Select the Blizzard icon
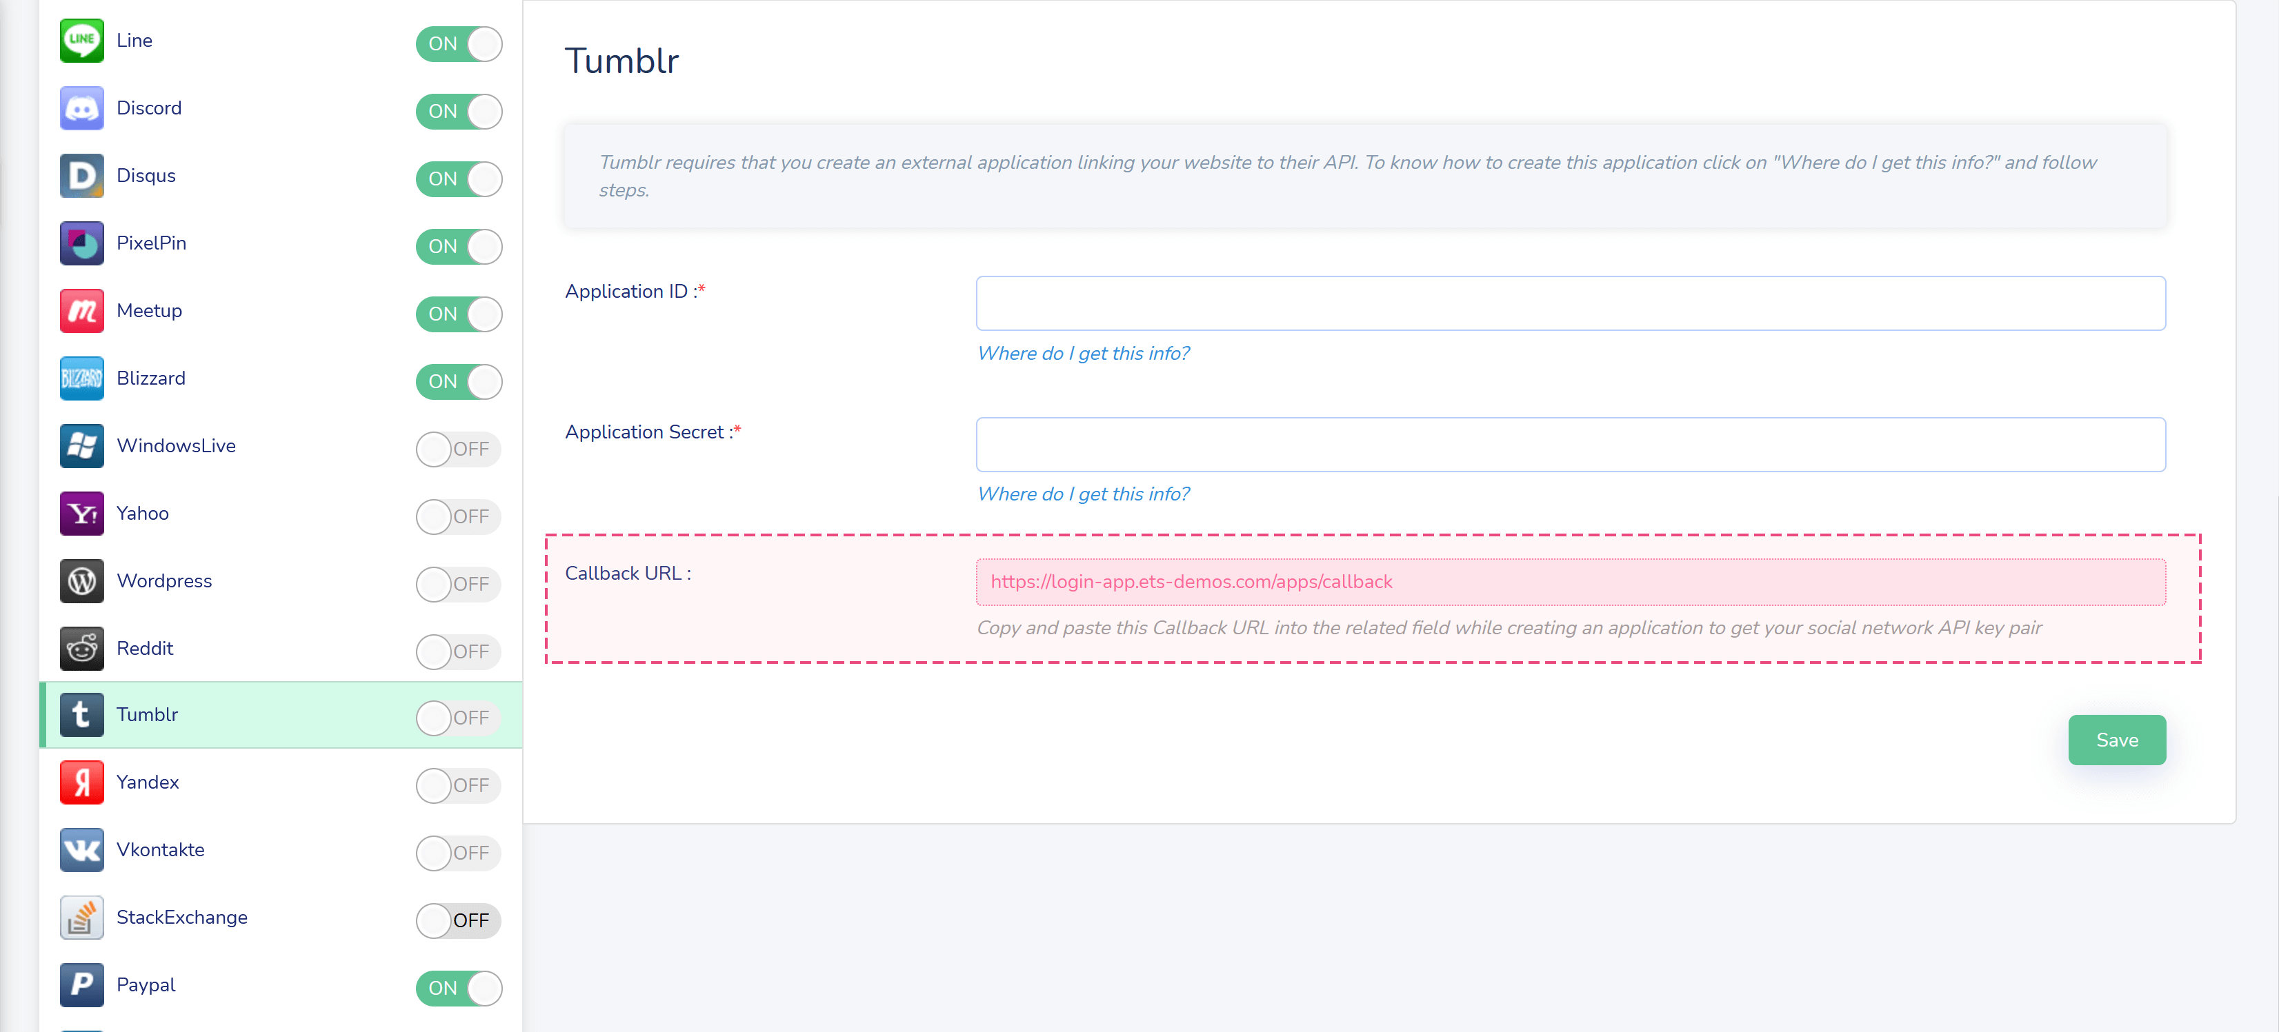 point(81,378)
